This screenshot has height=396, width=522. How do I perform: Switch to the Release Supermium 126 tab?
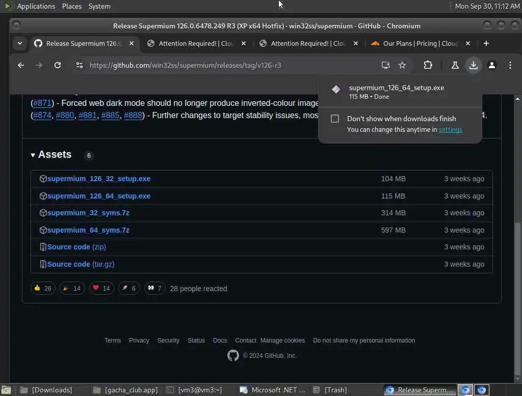point(84,44)
